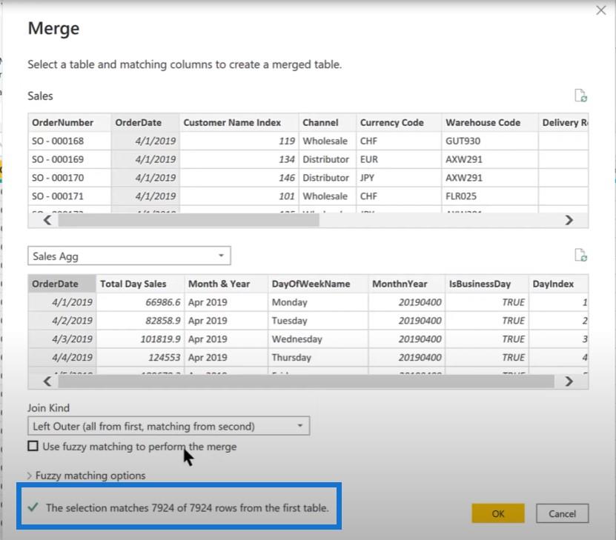
Task: Click the Monday cell
Action: click(x=318, y=302)
